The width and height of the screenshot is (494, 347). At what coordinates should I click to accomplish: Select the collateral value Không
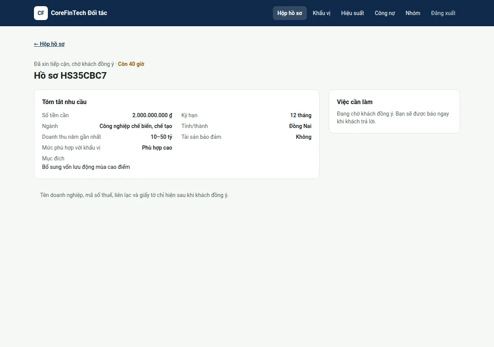click(x=304, y=137)
